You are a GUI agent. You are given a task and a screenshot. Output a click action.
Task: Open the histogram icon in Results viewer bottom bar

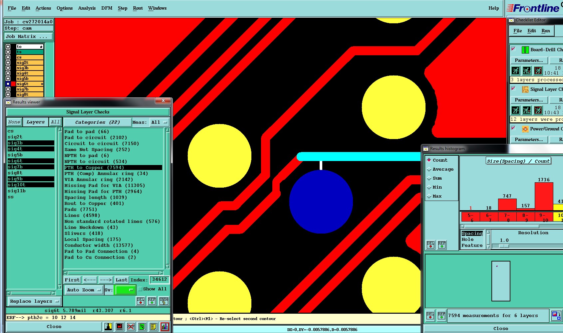[165, 327]
